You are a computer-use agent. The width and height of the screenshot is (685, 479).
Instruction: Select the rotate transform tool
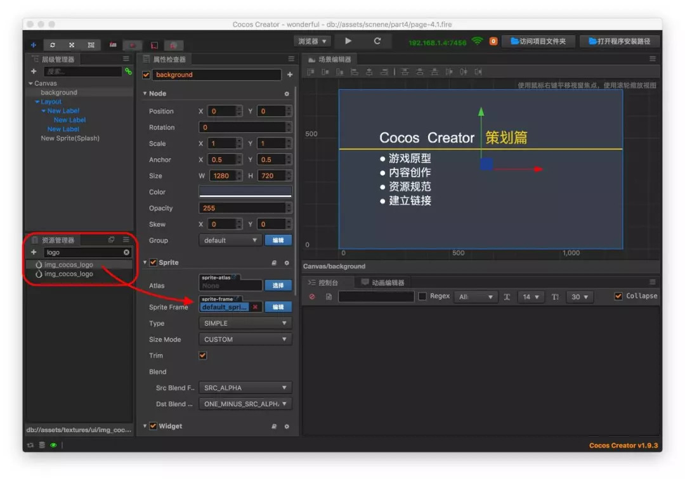(53, 45)
